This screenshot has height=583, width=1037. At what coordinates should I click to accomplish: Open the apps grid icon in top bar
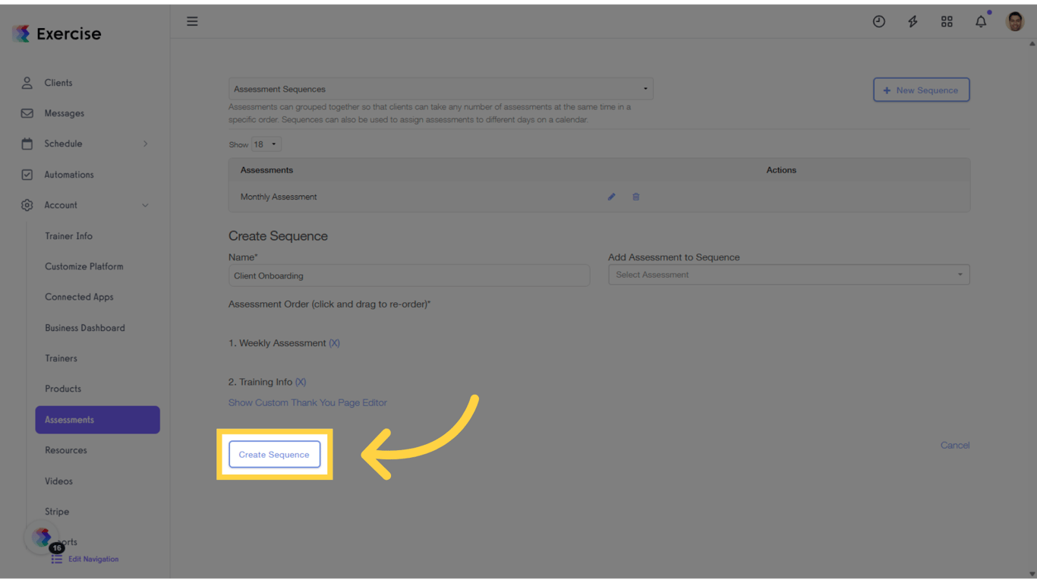pos(947,21)
